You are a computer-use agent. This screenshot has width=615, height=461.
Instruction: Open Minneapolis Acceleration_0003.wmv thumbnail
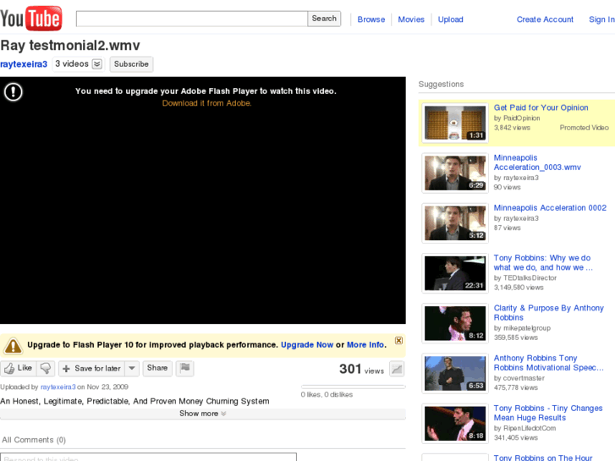455,173
